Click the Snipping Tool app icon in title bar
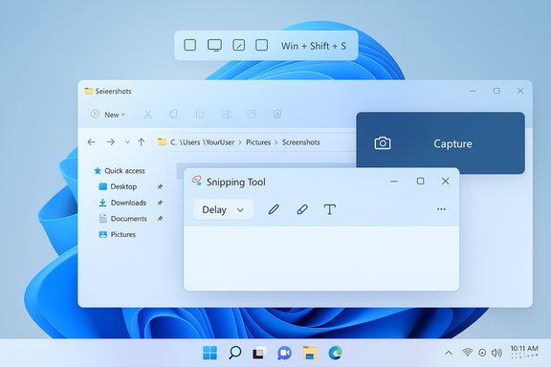The image size is (551, 367). 197,181
